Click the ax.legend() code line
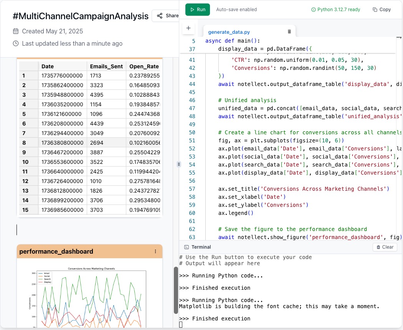This screenshot has height=330, width=403. (236, 213)
